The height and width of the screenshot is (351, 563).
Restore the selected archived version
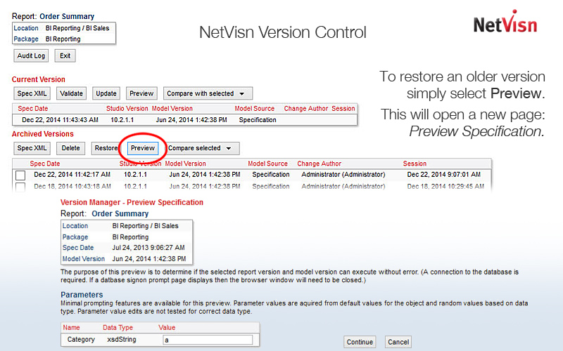click(106, 148)
